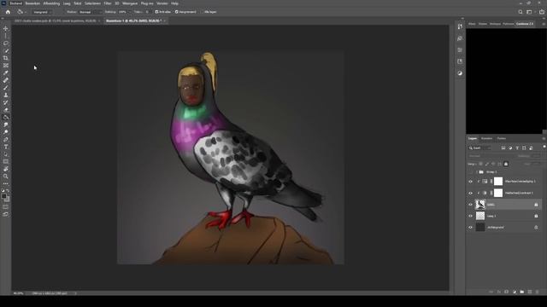This screenshot has width=547, height=307.
Task: Open the Layers filter type dropdown
Action: click(x=479, y=148)
